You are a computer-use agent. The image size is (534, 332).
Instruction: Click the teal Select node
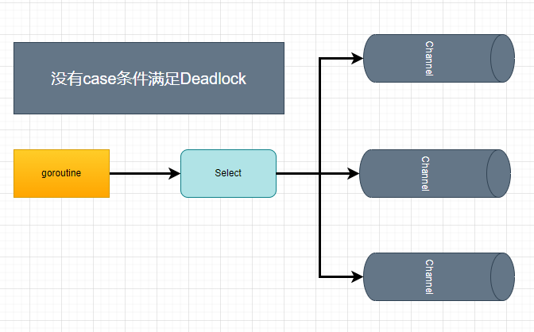click(x=228, y=173)
